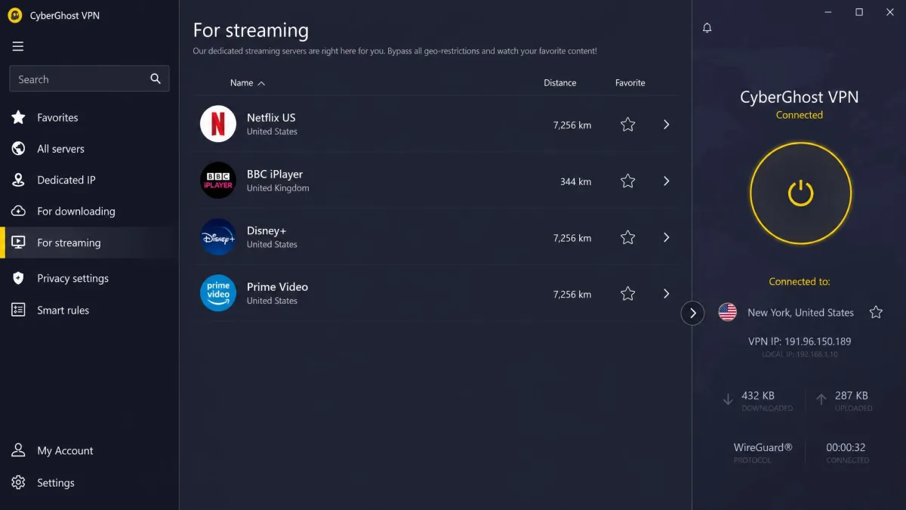Open Settings page label
The width and height of the screenshot is (906, 510).
point(56,482)
